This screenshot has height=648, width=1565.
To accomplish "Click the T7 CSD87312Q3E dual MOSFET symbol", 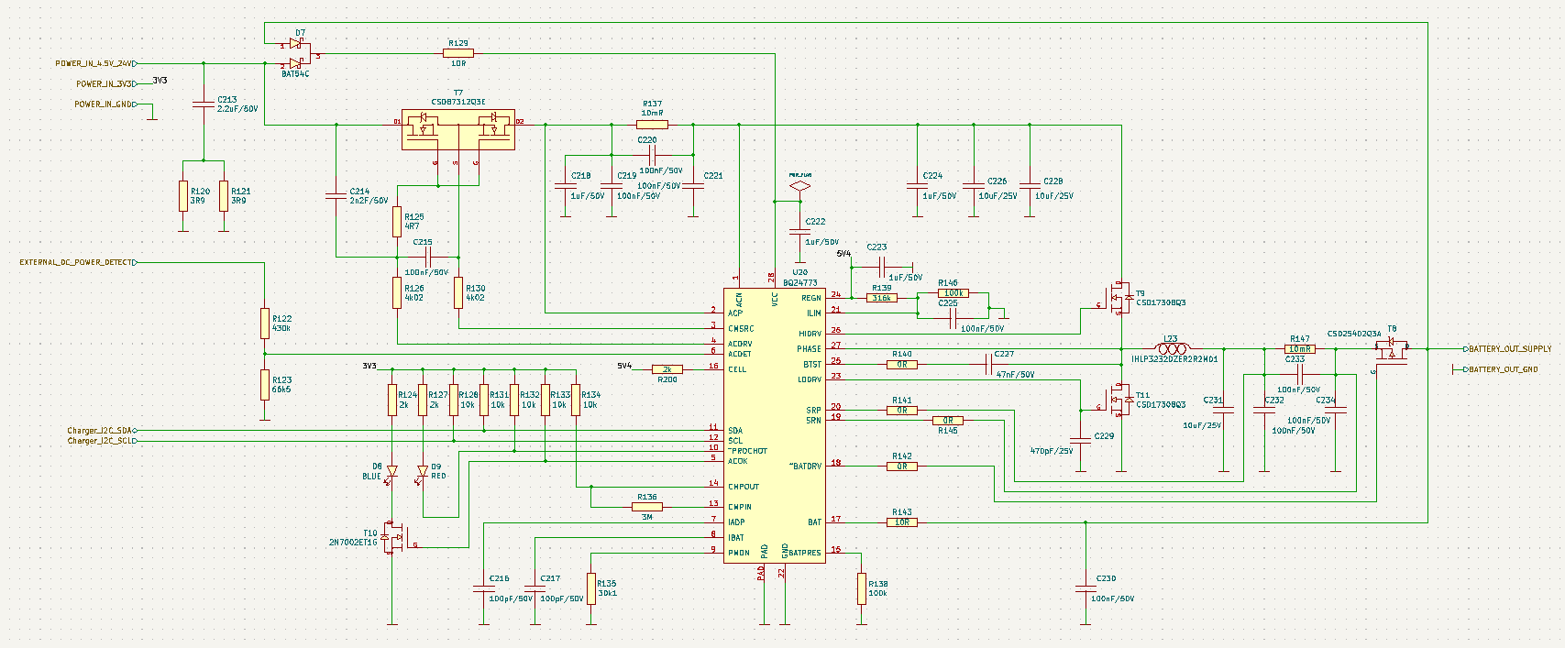I will point(457,128).
